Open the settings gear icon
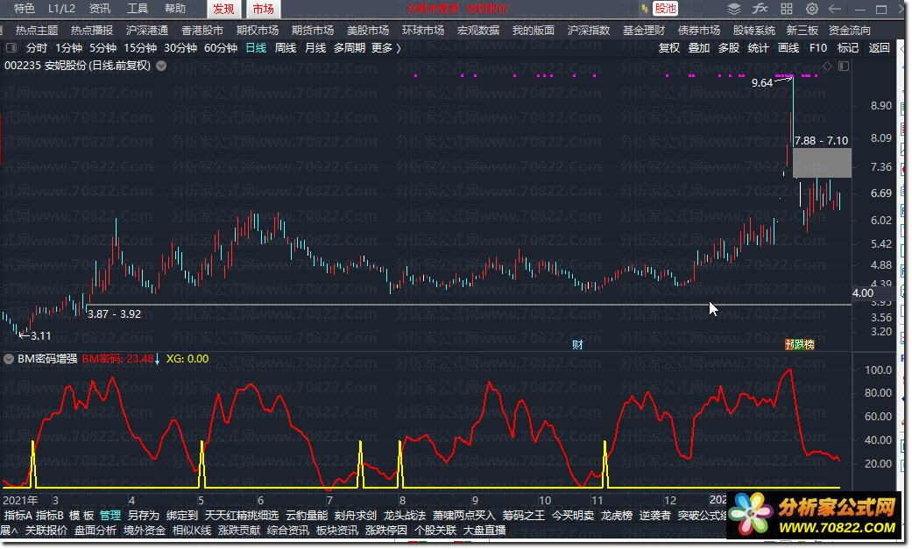 812,9
